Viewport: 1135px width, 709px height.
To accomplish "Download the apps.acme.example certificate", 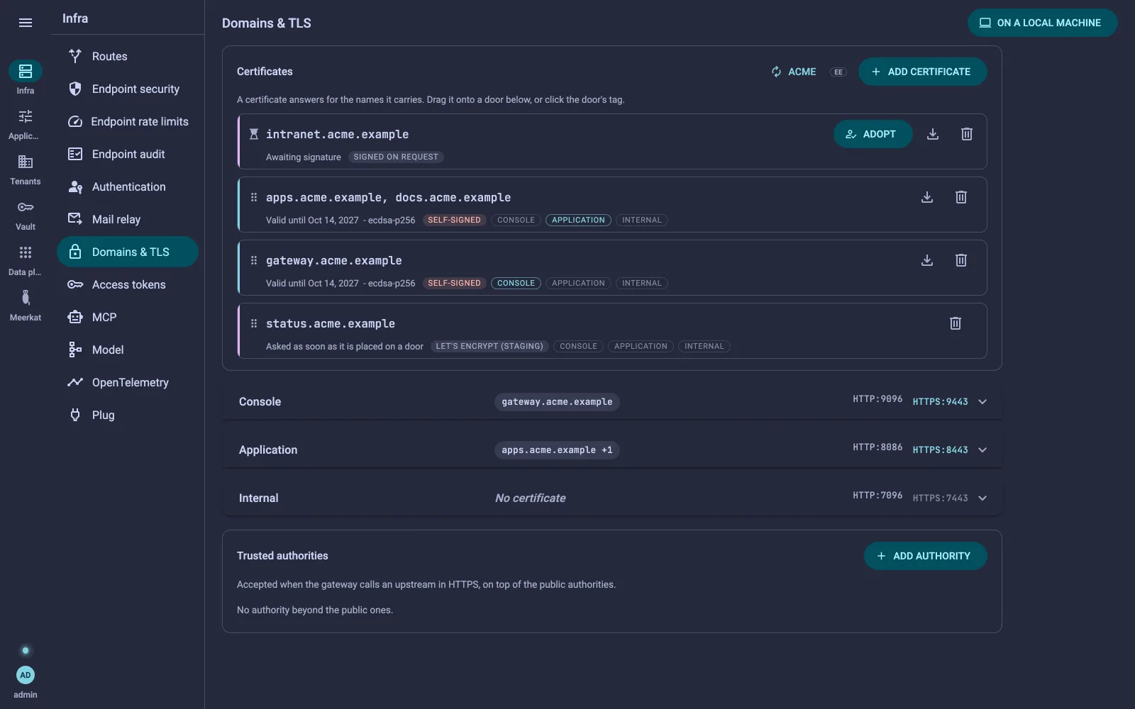I will (x=927, y=197).
